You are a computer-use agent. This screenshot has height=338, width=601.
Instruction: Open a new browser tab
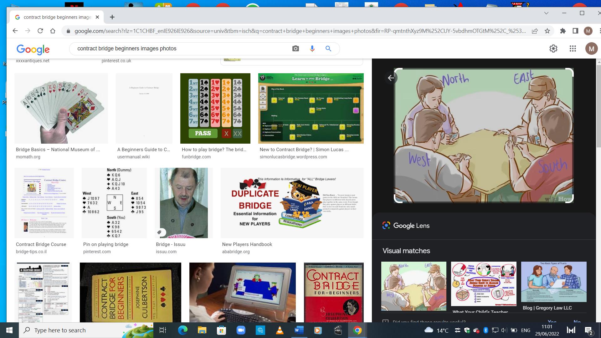(112, 17)
